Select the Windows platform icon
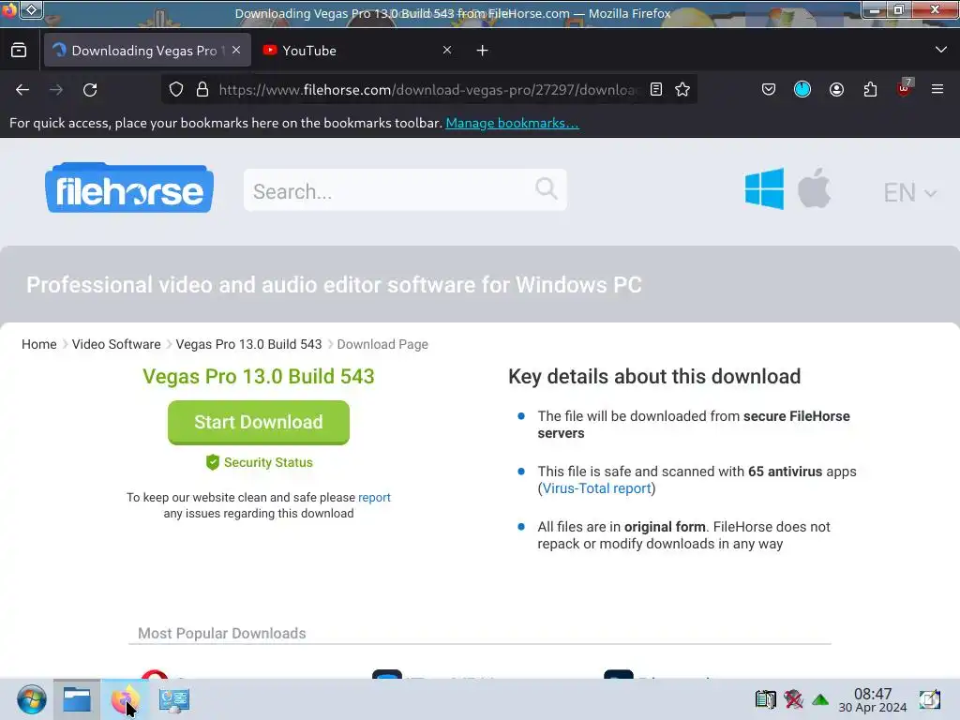The width and height of the screenshot is (960, 720). point(764,188)
